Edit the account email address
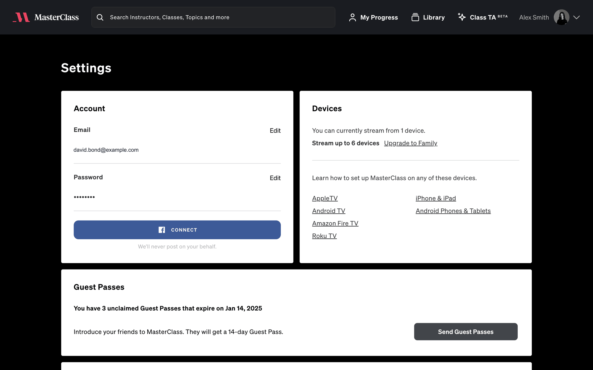The image size is (593, 370). click(x=275, y=130)
